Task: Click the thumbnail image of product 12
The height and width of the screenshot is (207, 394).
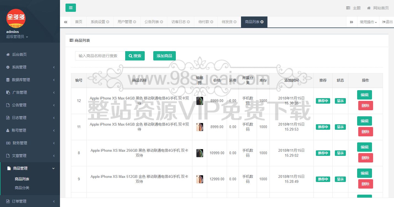Action: 199,101
